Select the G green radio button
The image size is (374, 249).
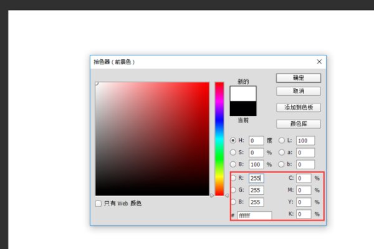(x=233, y=190)
